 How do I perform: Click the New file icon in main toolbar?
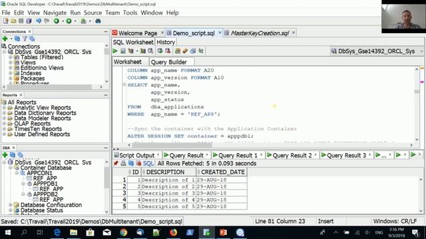click(5, 21)
